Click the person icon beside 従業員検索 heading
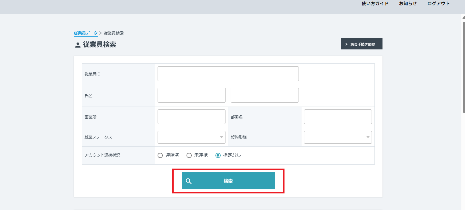The width and height of the screenshot is (465, 210). [78, 45]
